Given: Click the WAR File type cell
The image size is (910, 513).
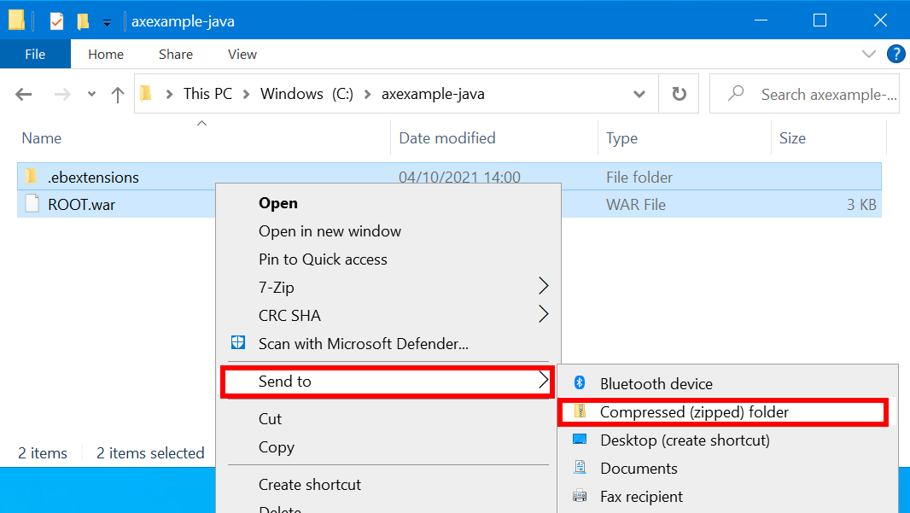Looking at the screenshot, I should 635,205.
